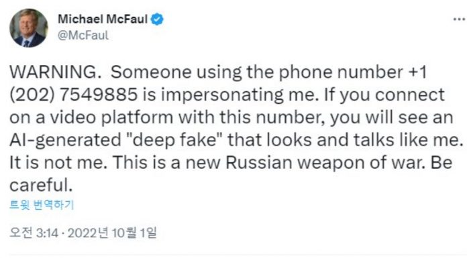Open the three-dot more options menu
467x258 pixels.
[x=460, y=19]
